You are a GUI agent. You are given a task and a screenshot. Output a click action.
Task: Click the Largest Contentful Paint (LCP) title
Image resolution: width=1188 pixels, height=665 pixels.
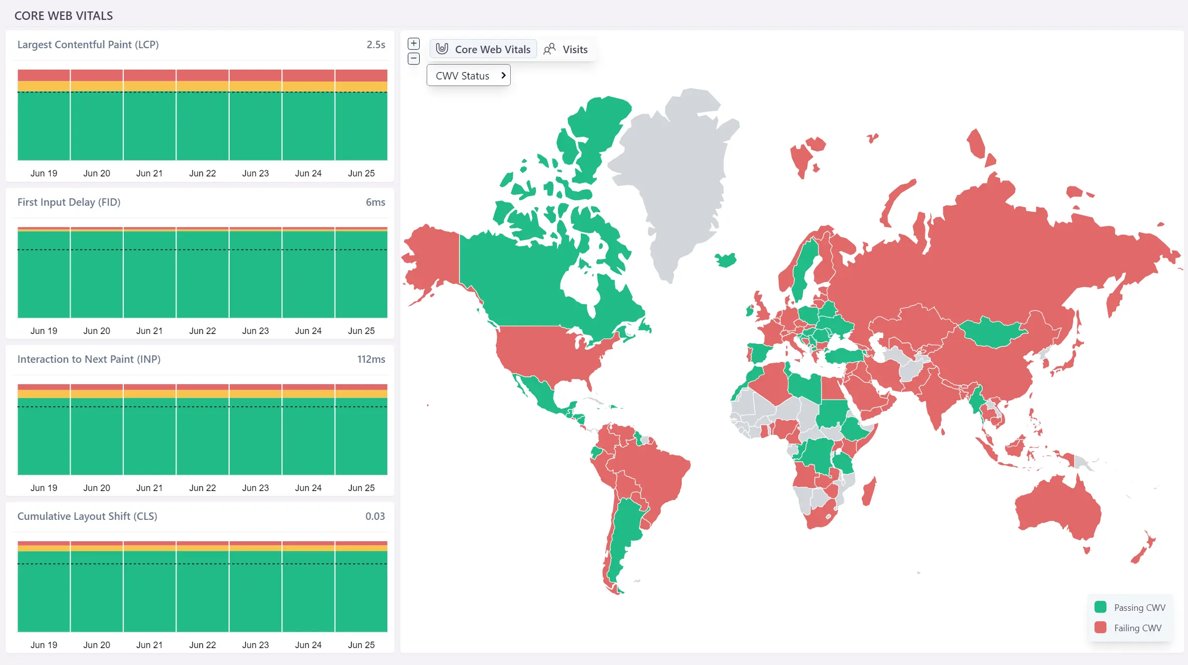click(x=88, y=44)
